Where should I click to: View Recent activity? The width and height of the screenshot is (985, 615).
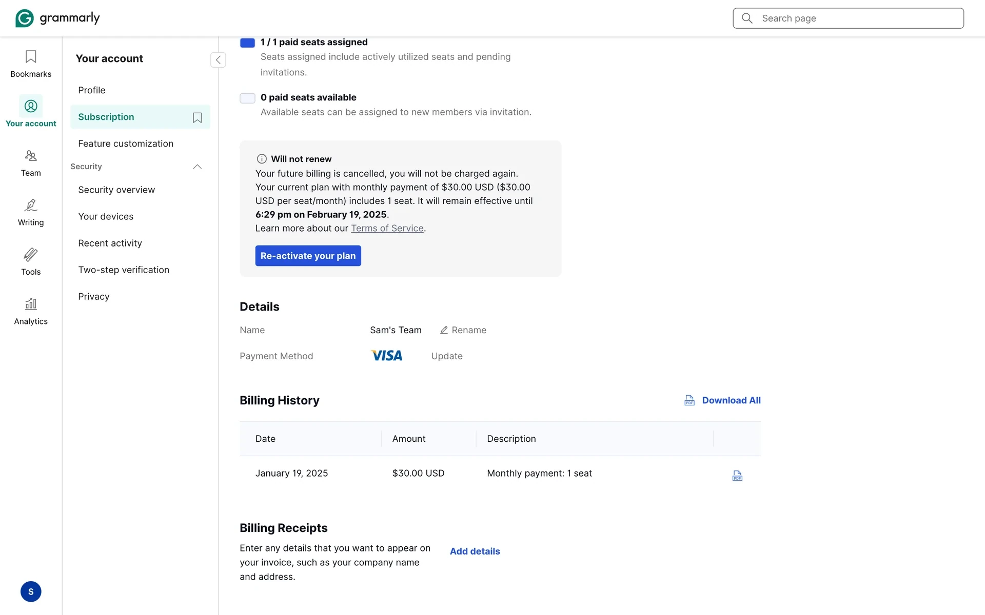[x=140, y=243]
